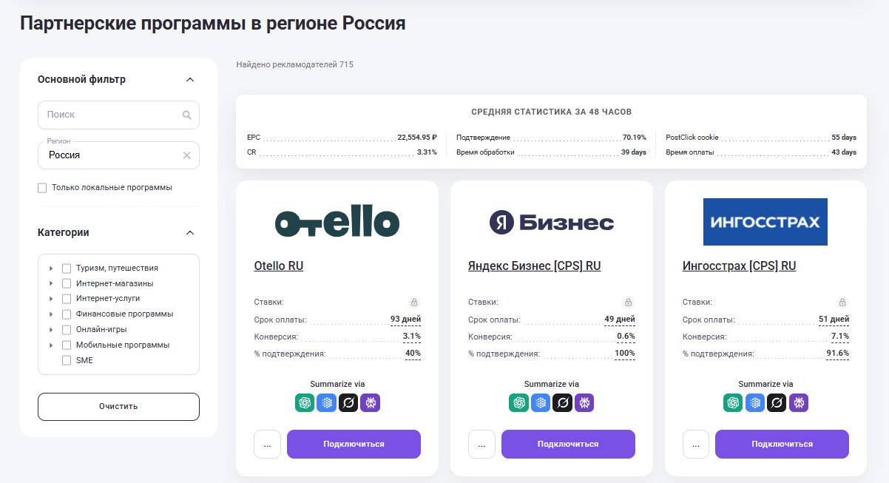
Task: Expand the Интернет-магазины category tree
Action: point(50,283)
